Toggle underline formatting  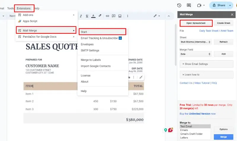(87, 16)
